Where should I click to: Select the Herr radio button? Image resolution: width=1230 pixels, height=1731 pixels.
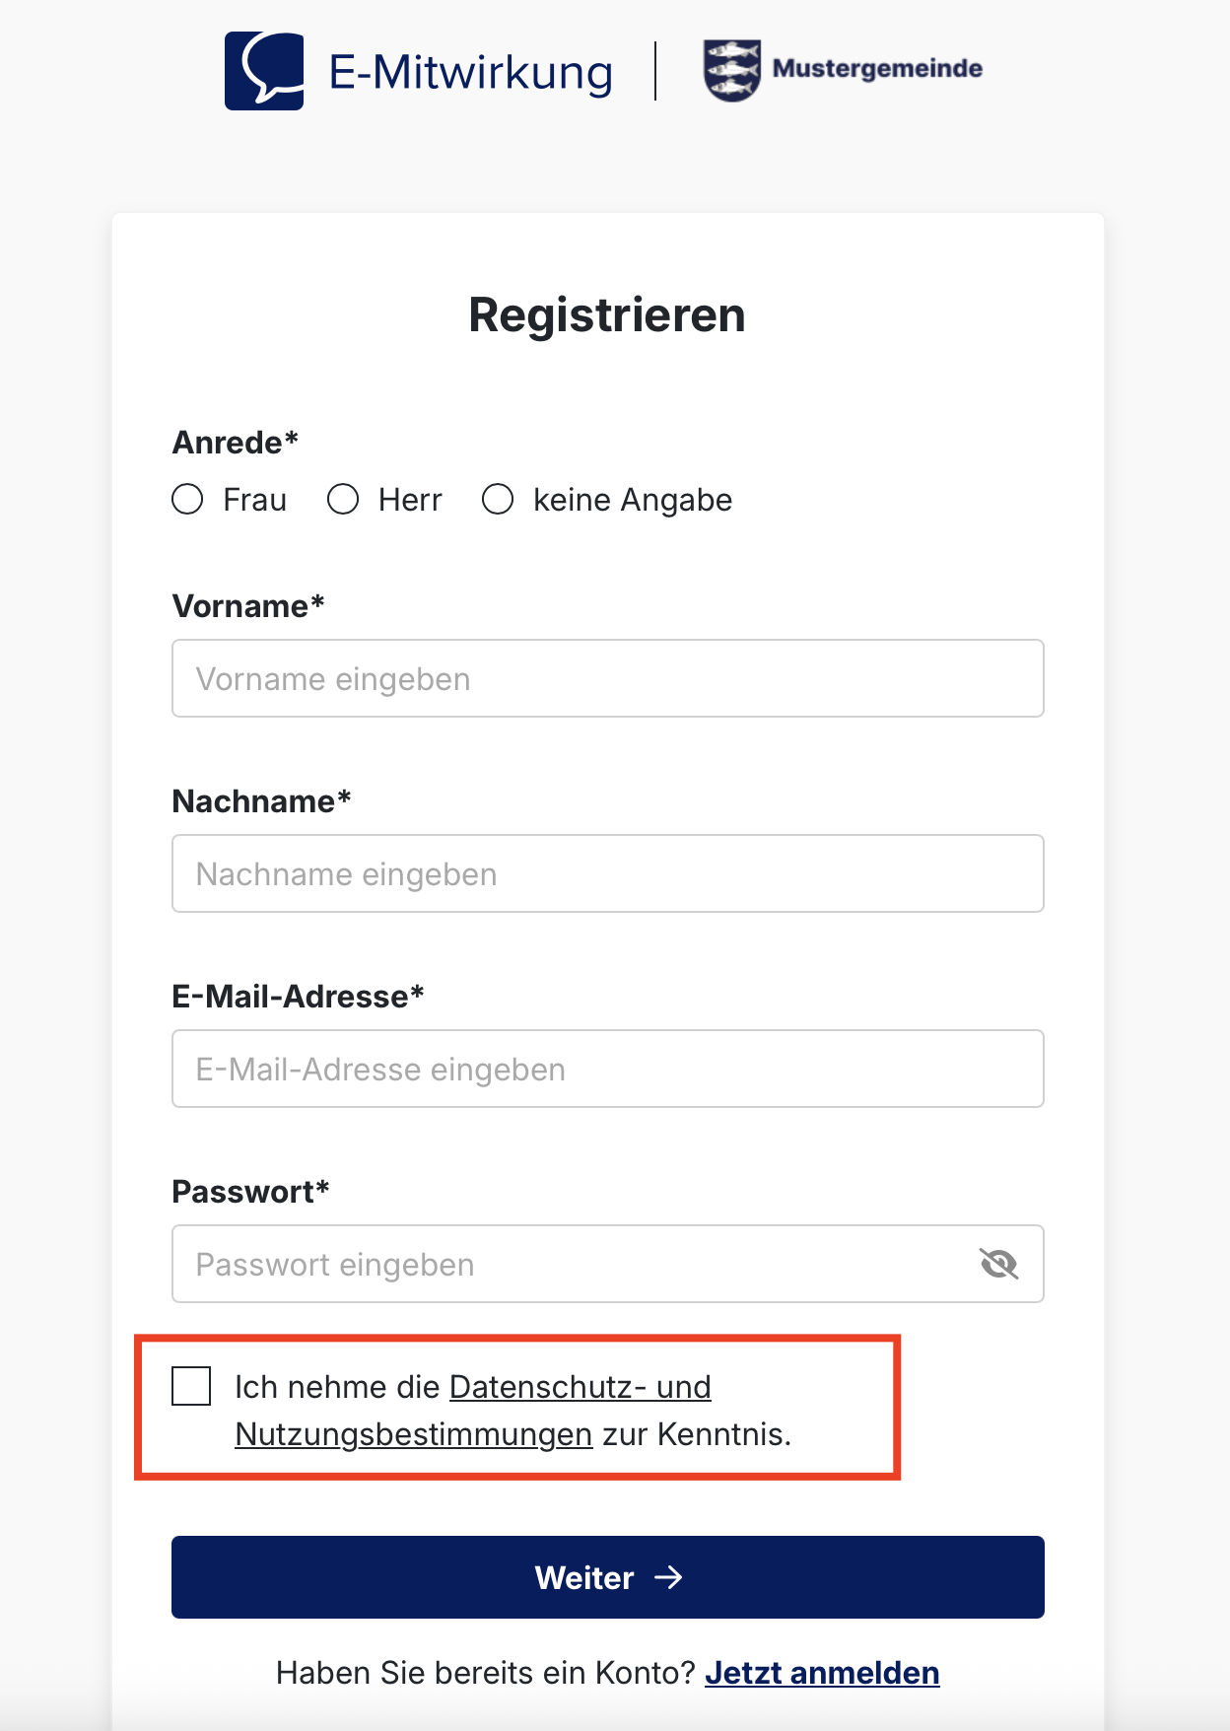(343, 499)
